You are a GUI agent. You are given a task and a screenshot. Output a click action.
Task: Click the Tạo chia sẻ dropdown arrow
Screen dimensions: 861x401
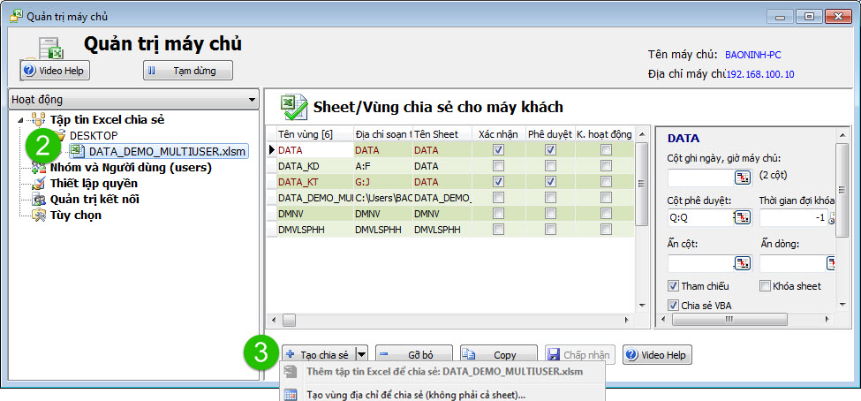coord(361,355)
